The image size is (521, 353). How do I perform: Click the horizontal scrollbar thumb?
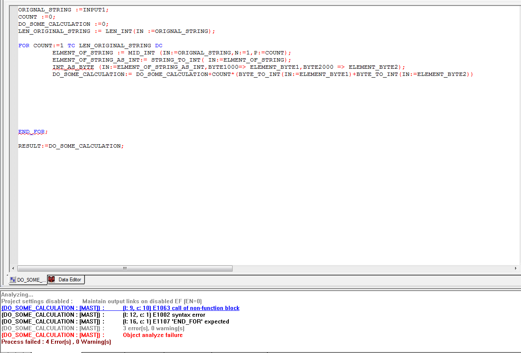[125, 268]
